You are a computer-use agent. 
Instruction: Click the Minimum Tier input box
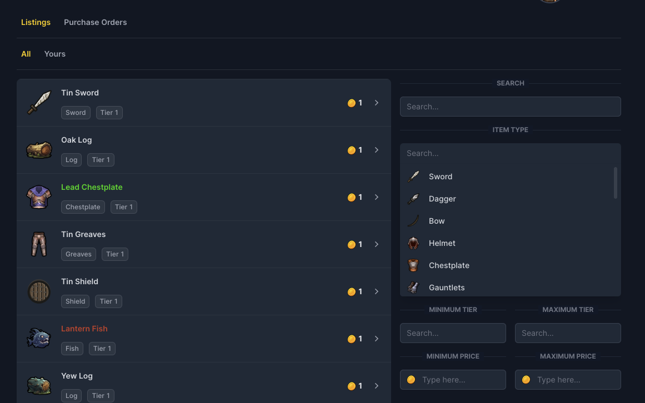(x=453, y=333)
